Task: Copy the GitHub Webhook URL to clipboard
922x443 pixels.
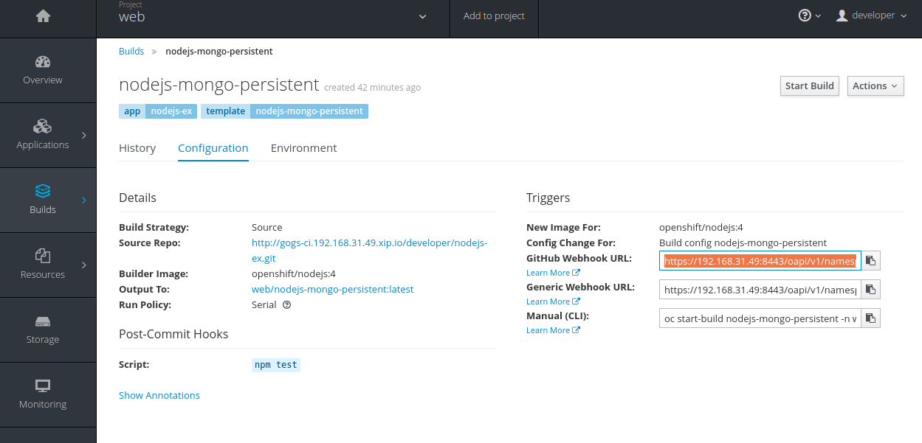Action: (871, 261)
